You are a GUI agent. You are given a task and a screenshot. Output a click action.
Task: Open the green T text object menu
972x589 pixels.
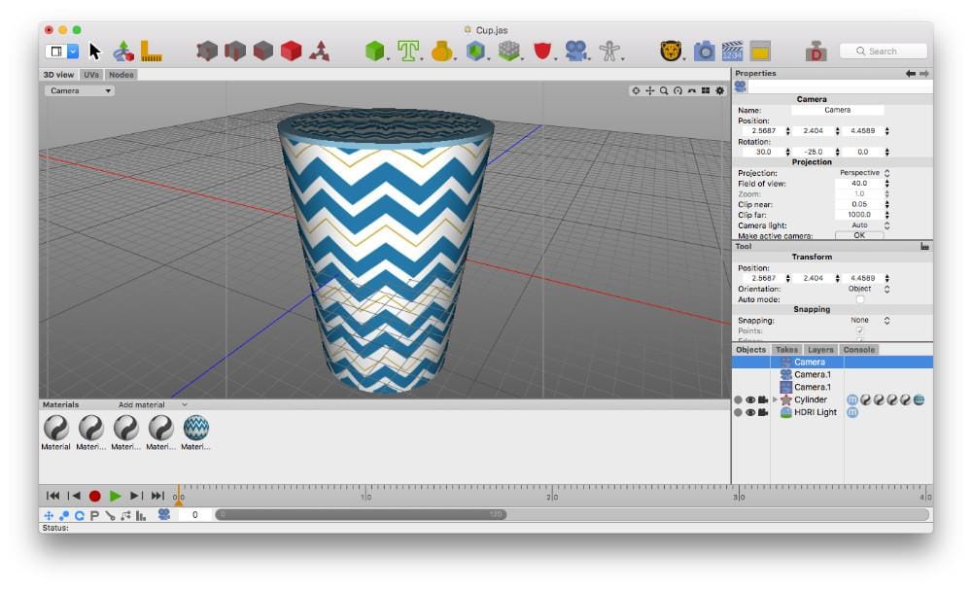click(x=408, y=51)
